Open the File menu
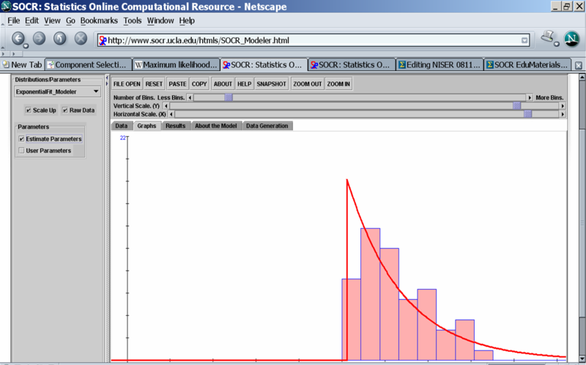 14,20
